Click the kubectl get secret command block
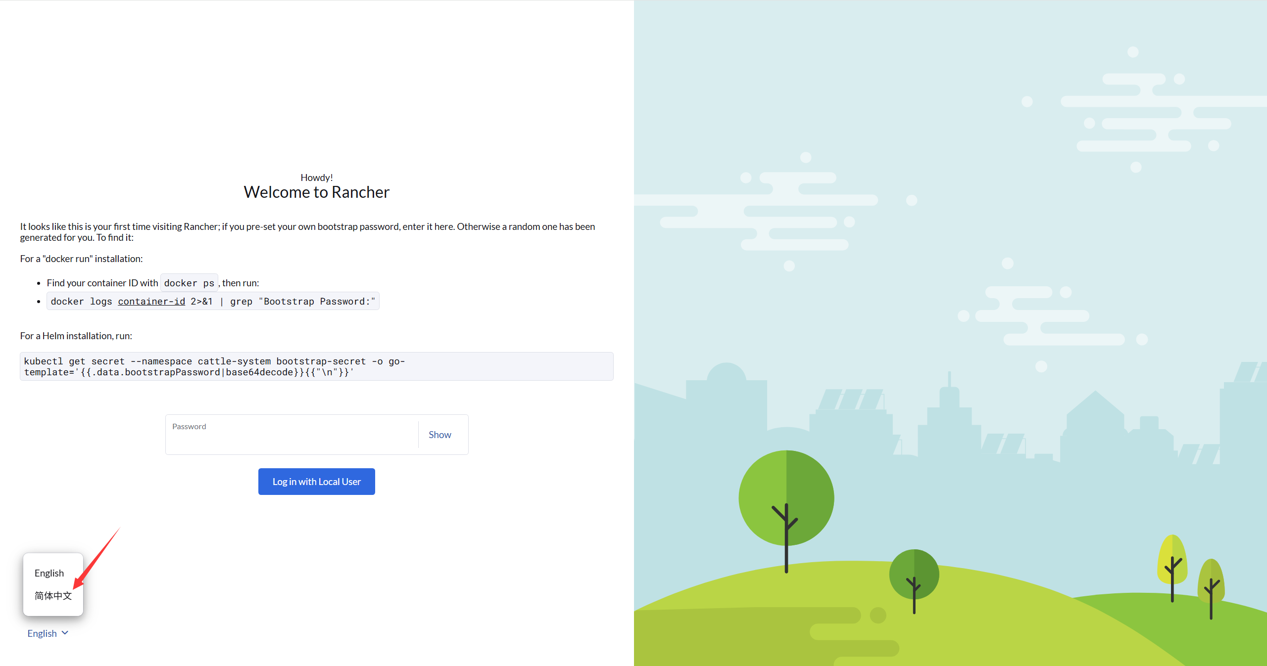The image size is (1267, 666). click(x=316, y=366)
